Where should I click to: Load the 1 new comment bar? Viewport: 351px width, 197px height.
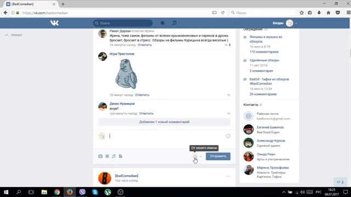point(165,122)
